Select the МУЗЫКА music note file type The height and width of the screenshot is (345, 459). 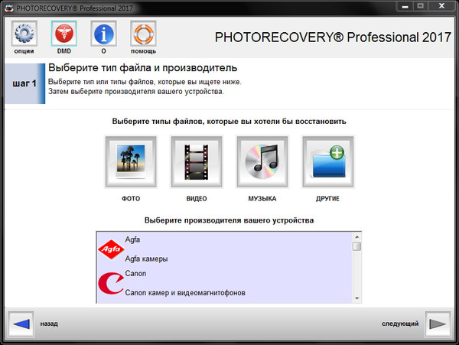point(262,161)
